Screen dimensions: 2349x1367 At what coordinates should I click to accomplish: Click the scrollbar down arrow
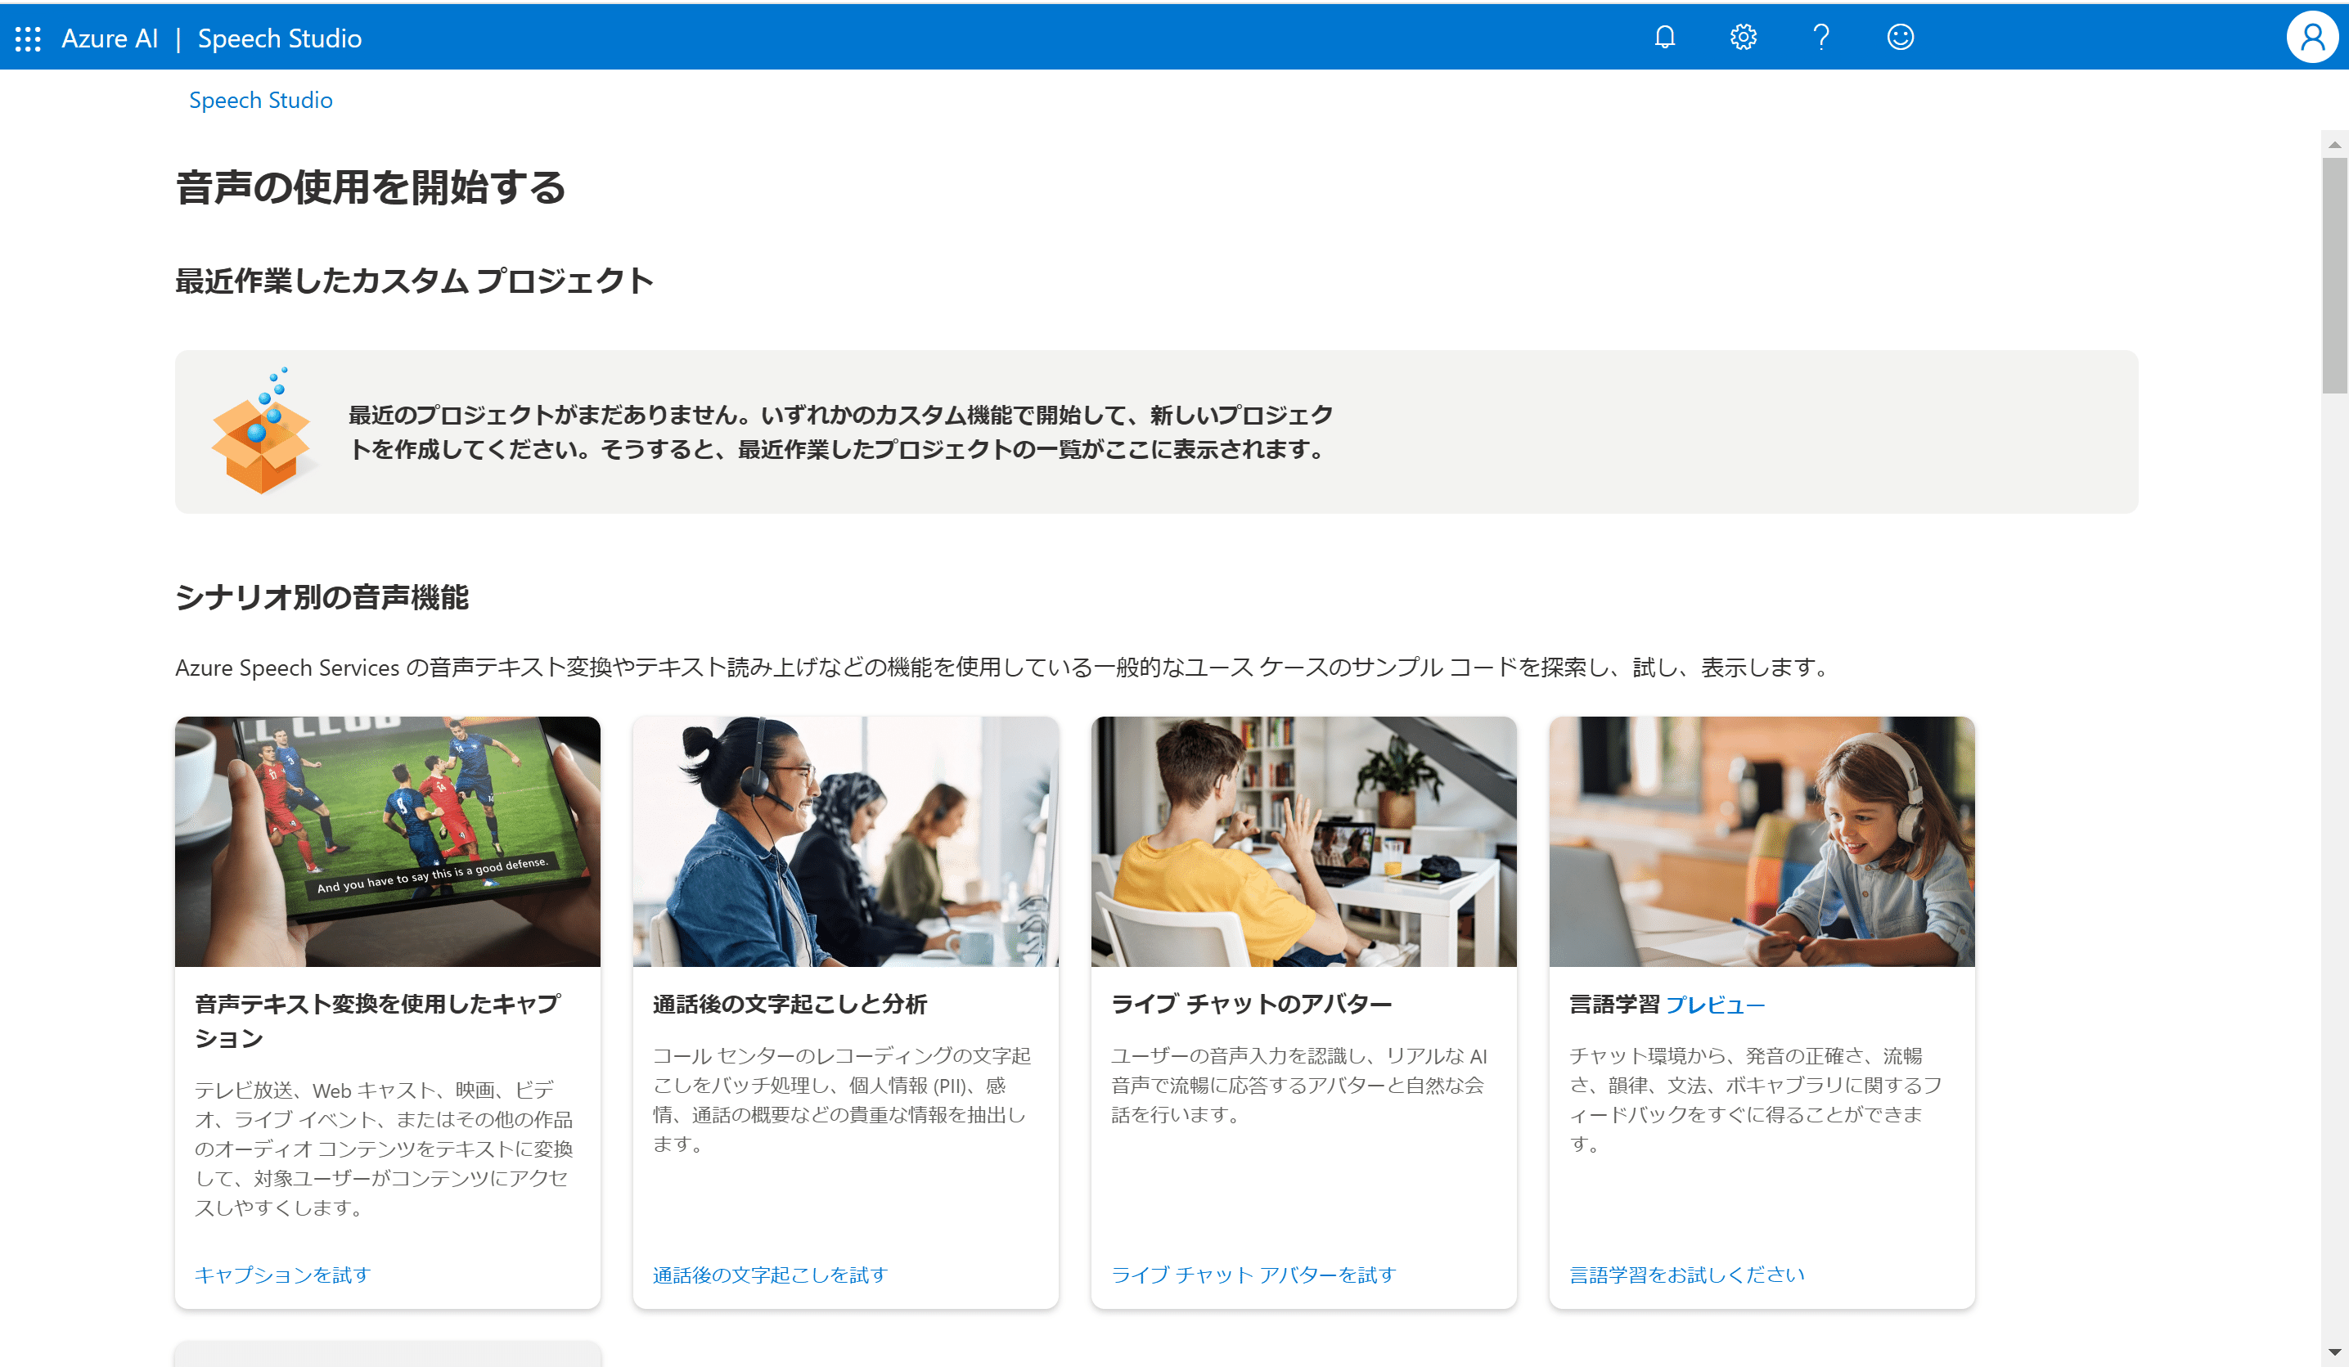[x=2334, y=1352]
